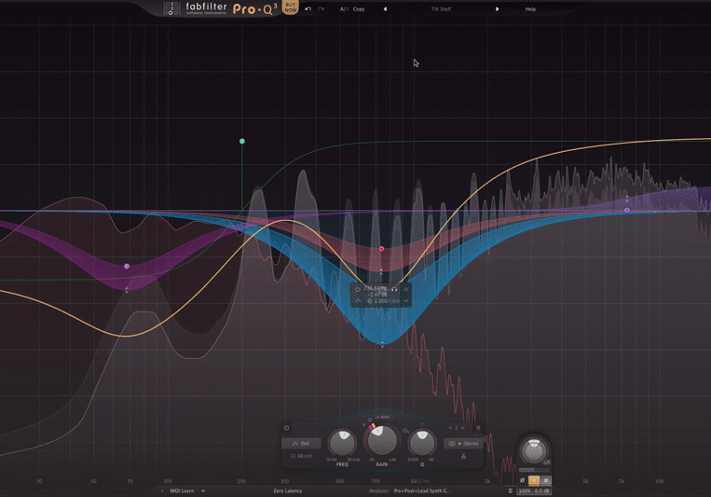This screenshot has width=711, height=497.
Task: Toggle the gain scale button beside auto gain
Action: [x=546, y=480]
